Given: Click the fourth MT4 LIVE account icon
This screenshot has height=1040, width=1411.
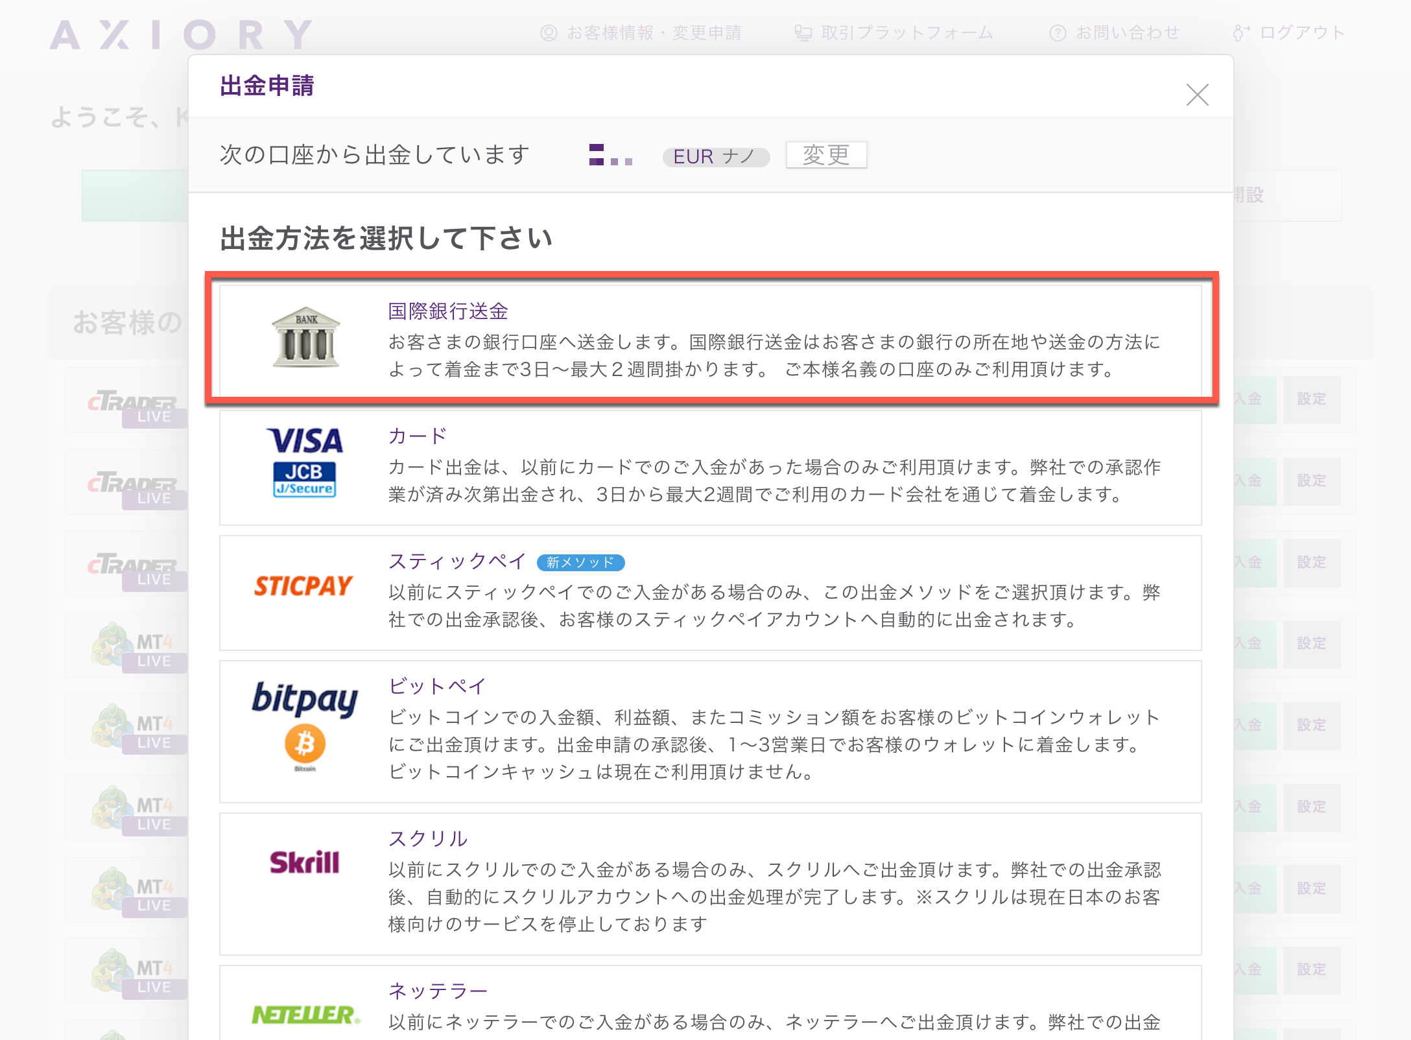Looking at the screenshot, I should [x=137, y=892].
